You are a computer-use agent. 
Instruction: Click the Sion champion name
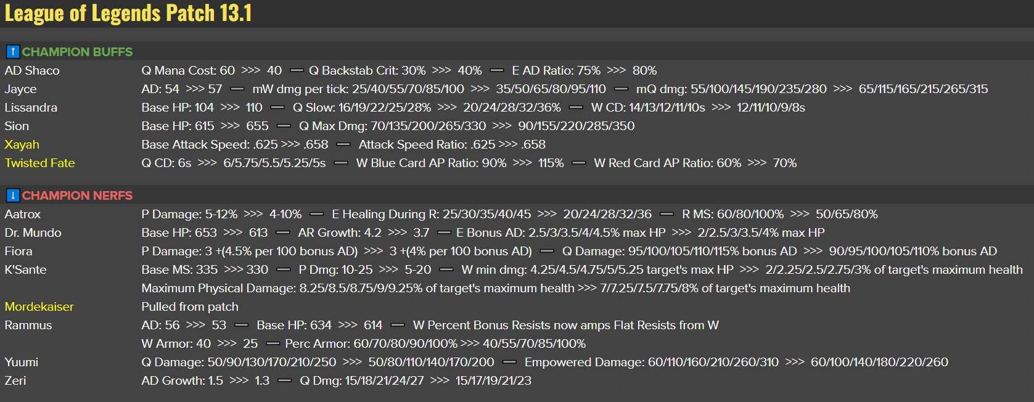(x=17, y=126)
